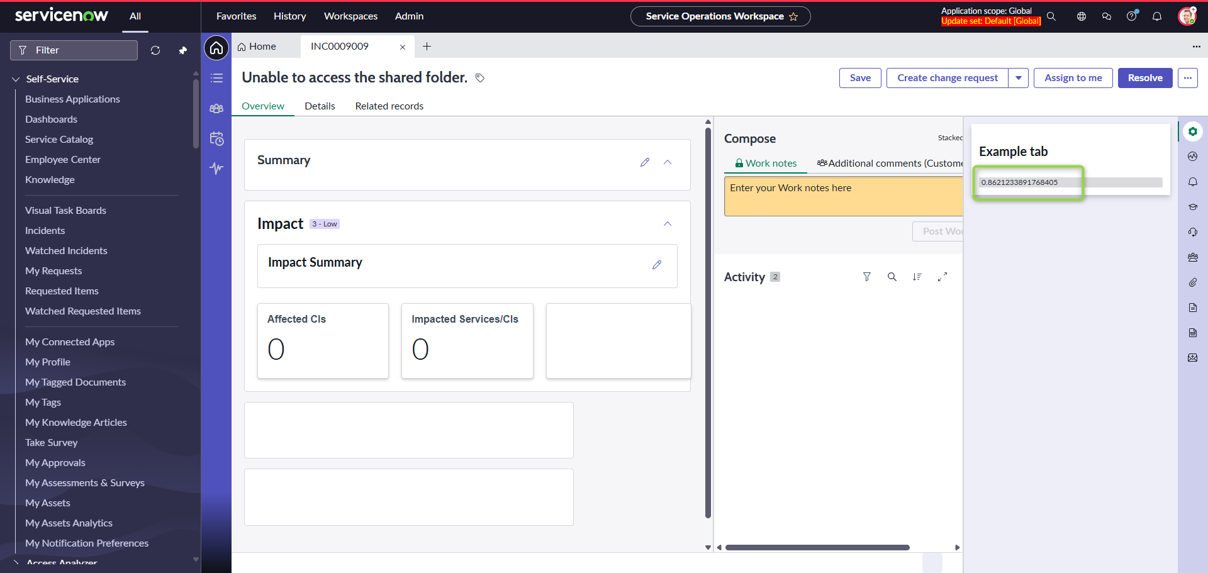Collapse the Self-Service menu group

(16, 79)
